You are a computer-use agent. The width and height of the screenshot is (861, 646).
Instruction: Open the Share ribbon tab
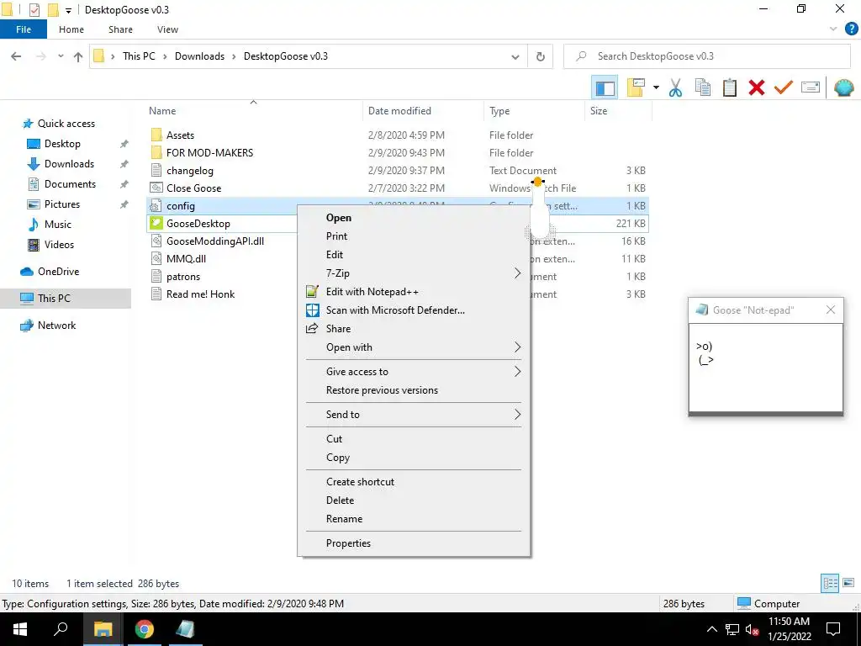[120, 29]
